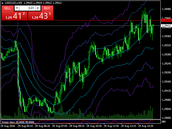
Task: Click the 1.29085 price scale value
Action: [167, 100]
